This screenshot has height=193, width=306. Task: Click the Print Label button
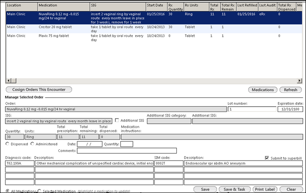coord(265,189)
